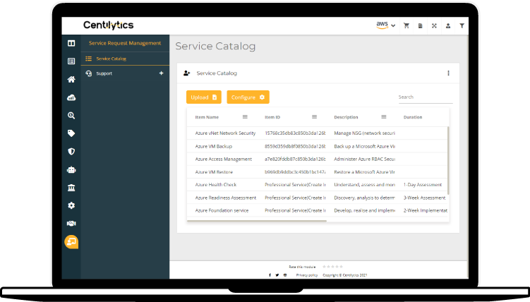Viewport: 530px width, 302px height.
Task: Open the Item ID column menu
Action: pos(314,117)
